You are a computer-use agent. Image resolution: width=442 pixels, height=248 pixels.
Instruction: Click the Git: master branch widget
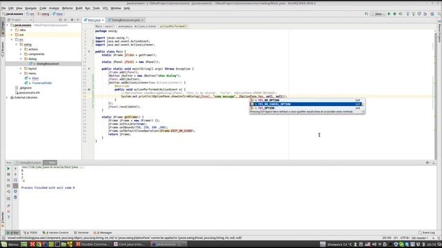point(420,238)
